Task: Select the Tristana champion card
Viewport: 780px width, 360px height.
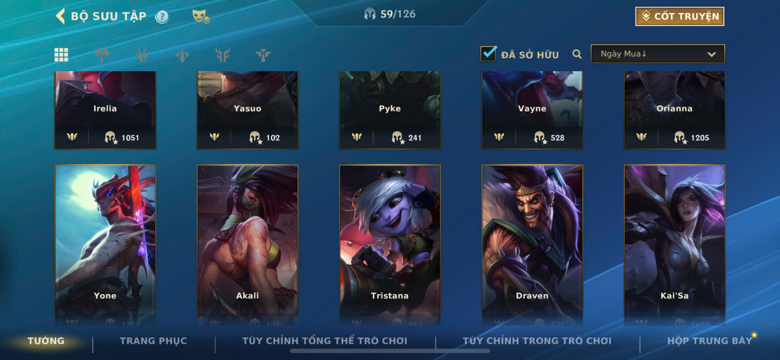Action: (x=390, y=245)
